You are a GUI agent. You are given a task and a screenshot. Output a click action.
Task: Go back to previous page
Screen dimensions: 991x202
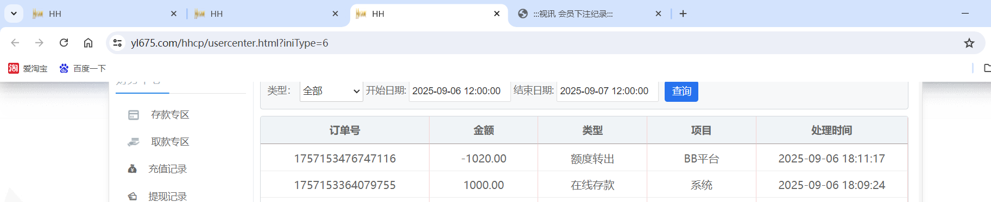coord(15,43)
